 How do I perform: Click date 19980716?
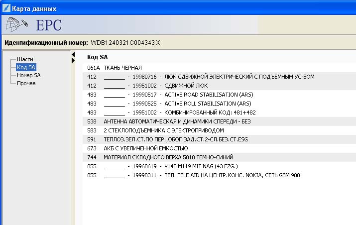144,77
